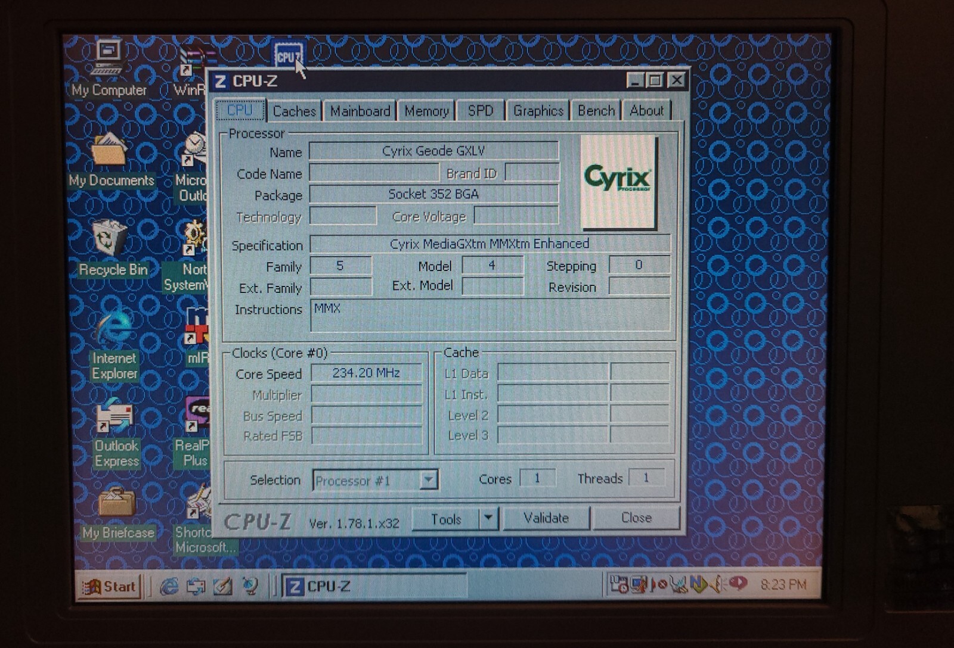This screenshot has width=954, height=648.
Task: Click the version text Ver. 1.78.1.x32
Action: [x=354, y=524]
